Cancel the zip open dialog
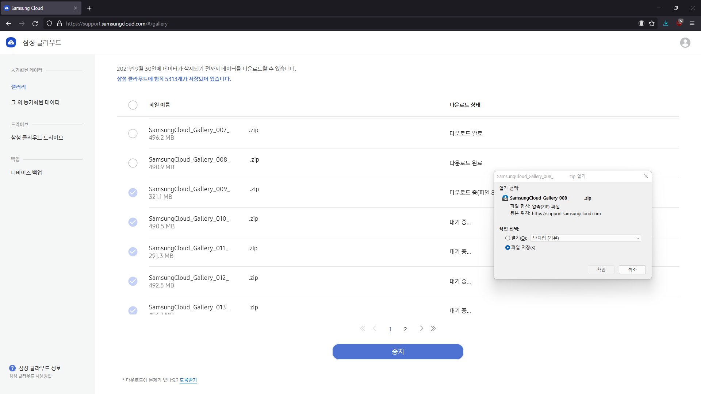The width and height of the screenshot is (701, 394). 632,270
